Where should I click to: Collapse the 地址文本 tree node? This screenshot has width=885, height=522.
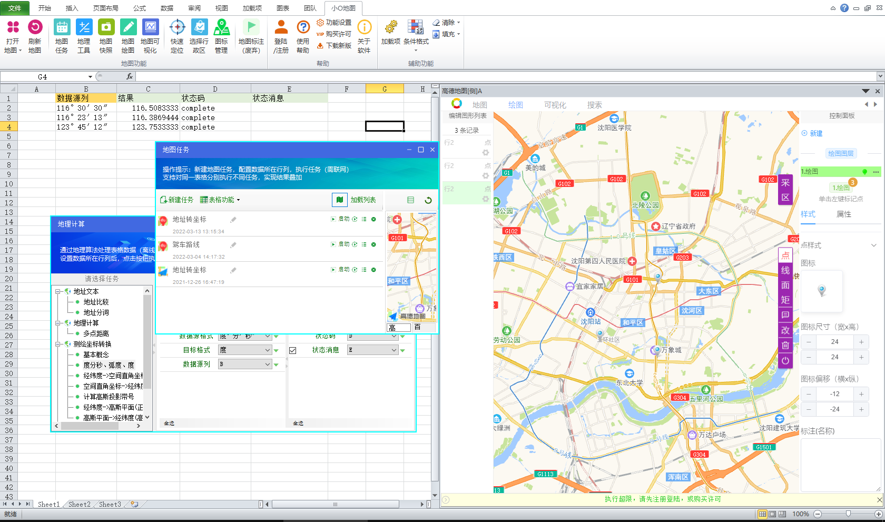(x=58, y=291)
